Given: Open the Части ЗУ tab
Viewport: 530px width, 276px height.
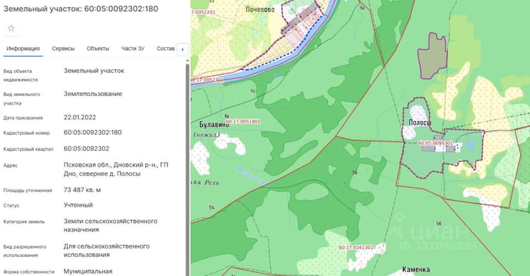Looking at the screenshot, I should click(133, 49).
